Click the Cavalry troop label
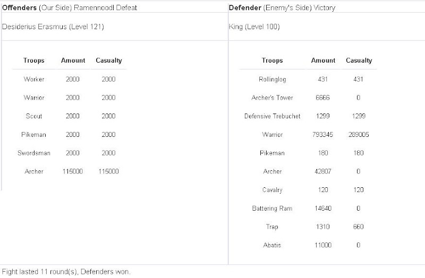The width and height of the screenshot is (425, 278). (x=272, y=190)
